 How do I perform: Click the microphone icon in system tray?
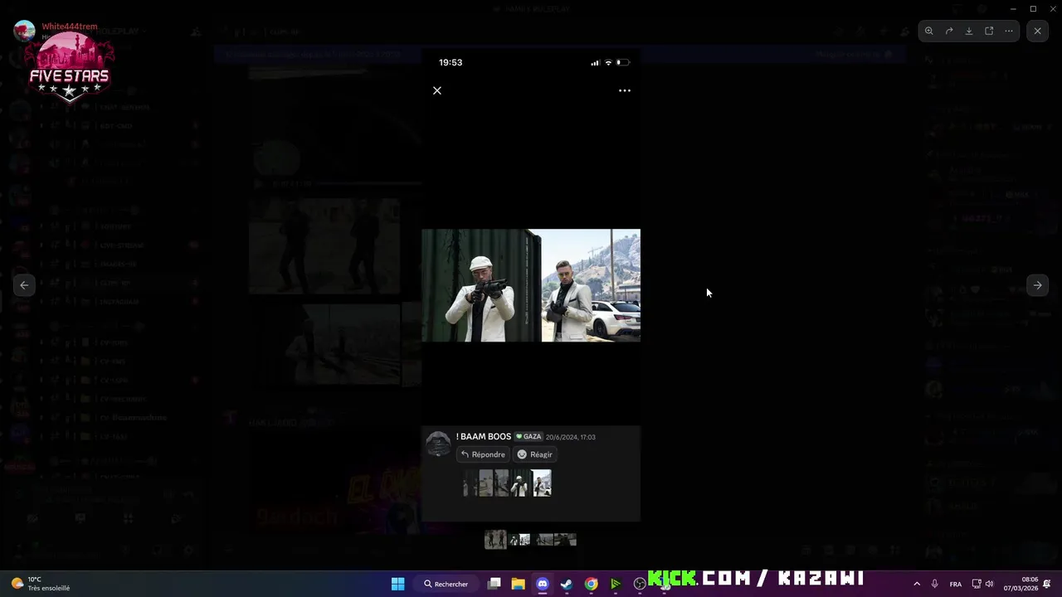coord(935,584)
